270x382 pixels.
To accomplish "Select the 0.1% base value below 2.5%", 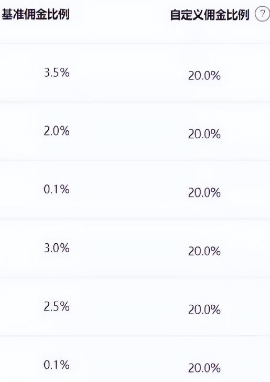I will (x=57, y=365).
